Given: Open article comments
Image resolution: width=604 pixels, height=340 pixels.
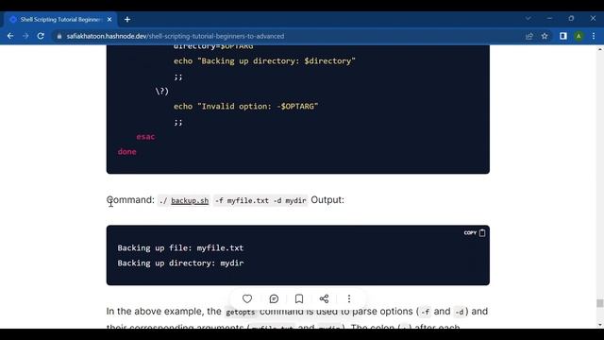Looking at the screenshot, I should click(x=274, y=298).
